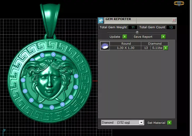The width and height of the screenshot is (192, 136).
Task: Collapse the totals section with the up arrow
Action: [137, 32]
